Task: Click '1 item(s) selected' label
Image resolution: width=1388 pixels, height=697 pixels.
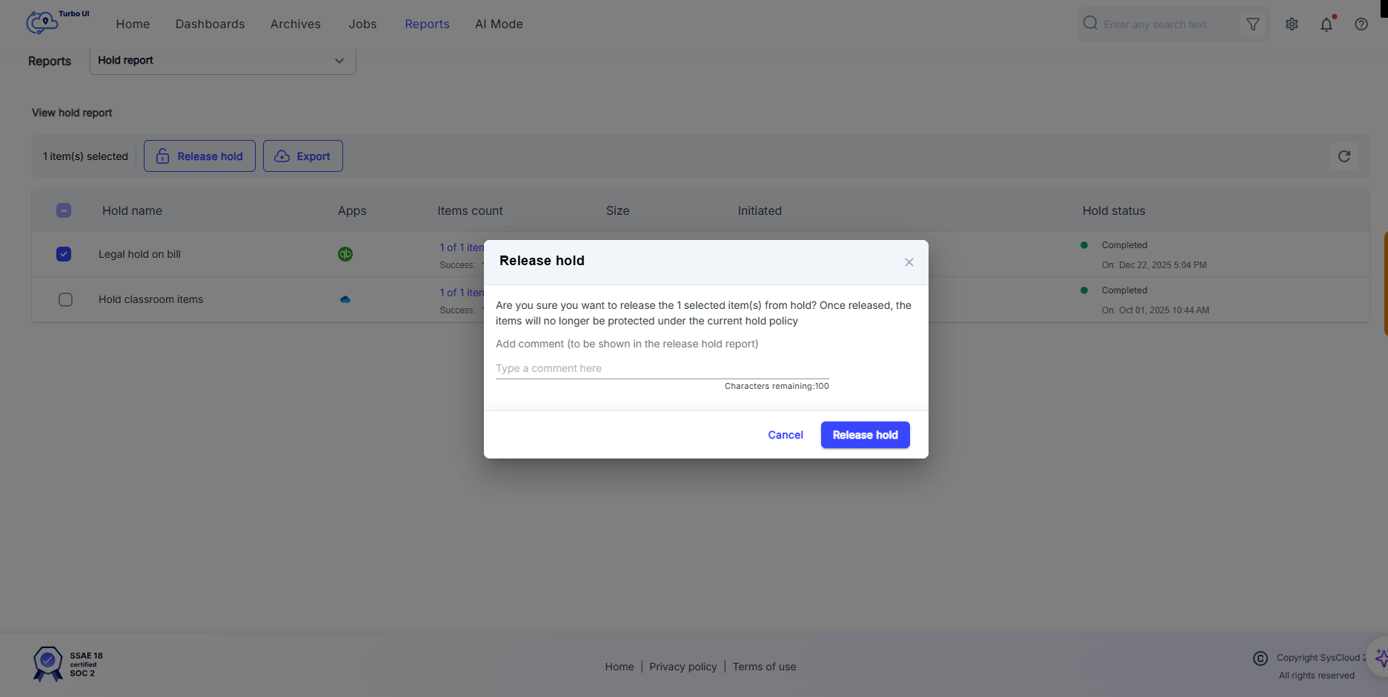Action: pos(85,156)
